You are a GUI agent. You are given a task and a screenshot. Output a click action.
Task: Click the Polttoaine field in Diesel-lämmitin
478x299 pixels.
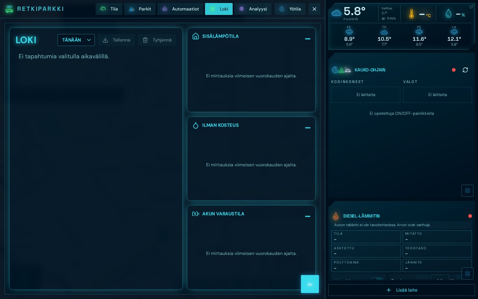click(366, 265)
